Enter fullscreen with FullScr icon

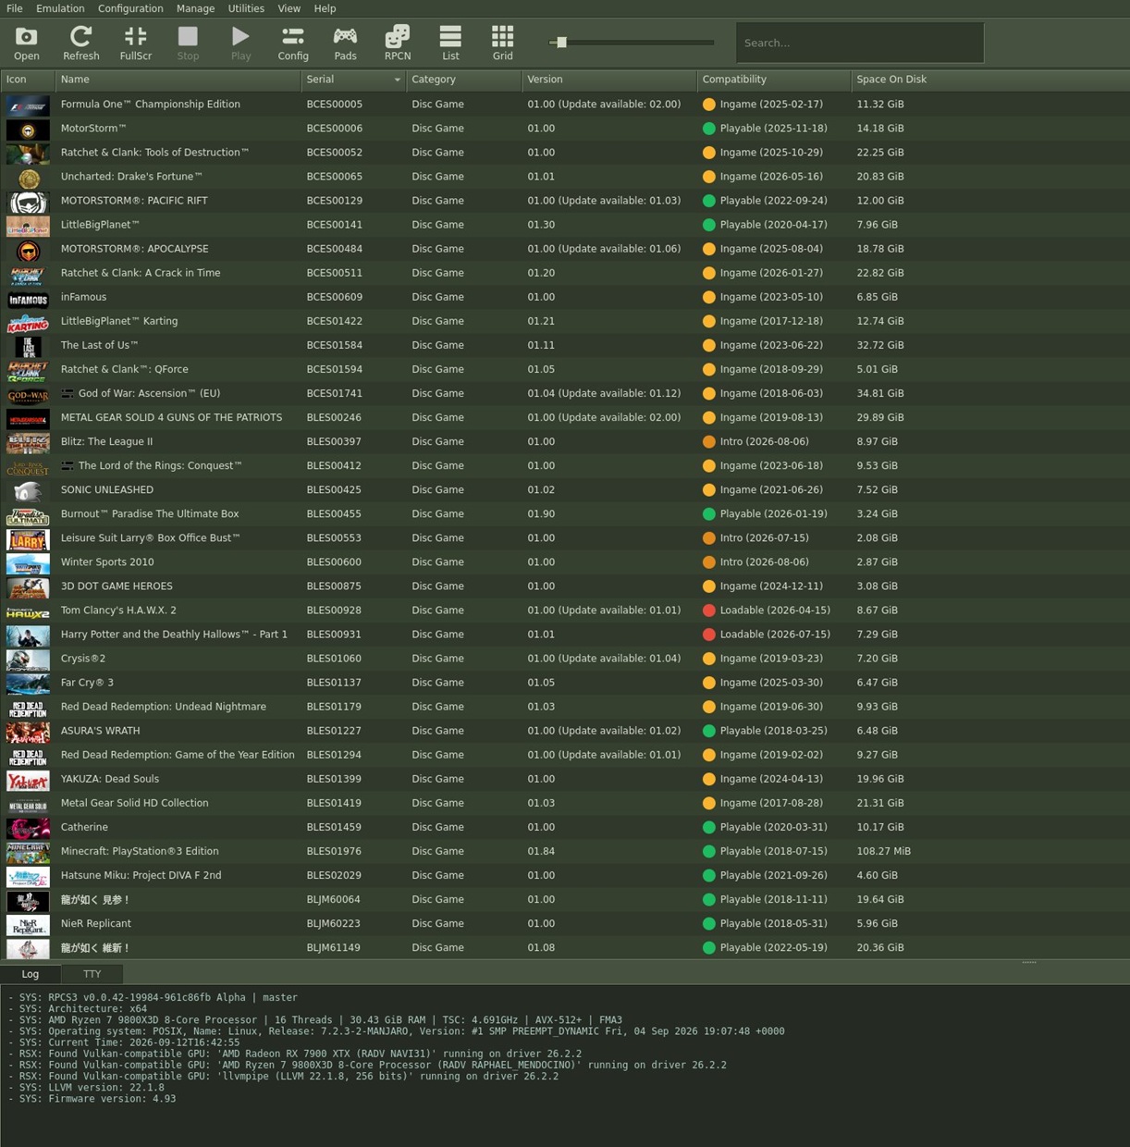[x=135, y=43]
